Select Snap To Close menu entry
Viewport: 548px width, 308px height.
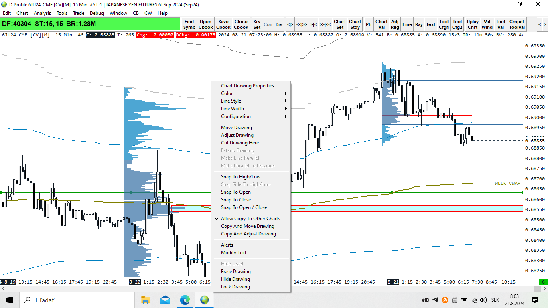click(x=251, y=200)
